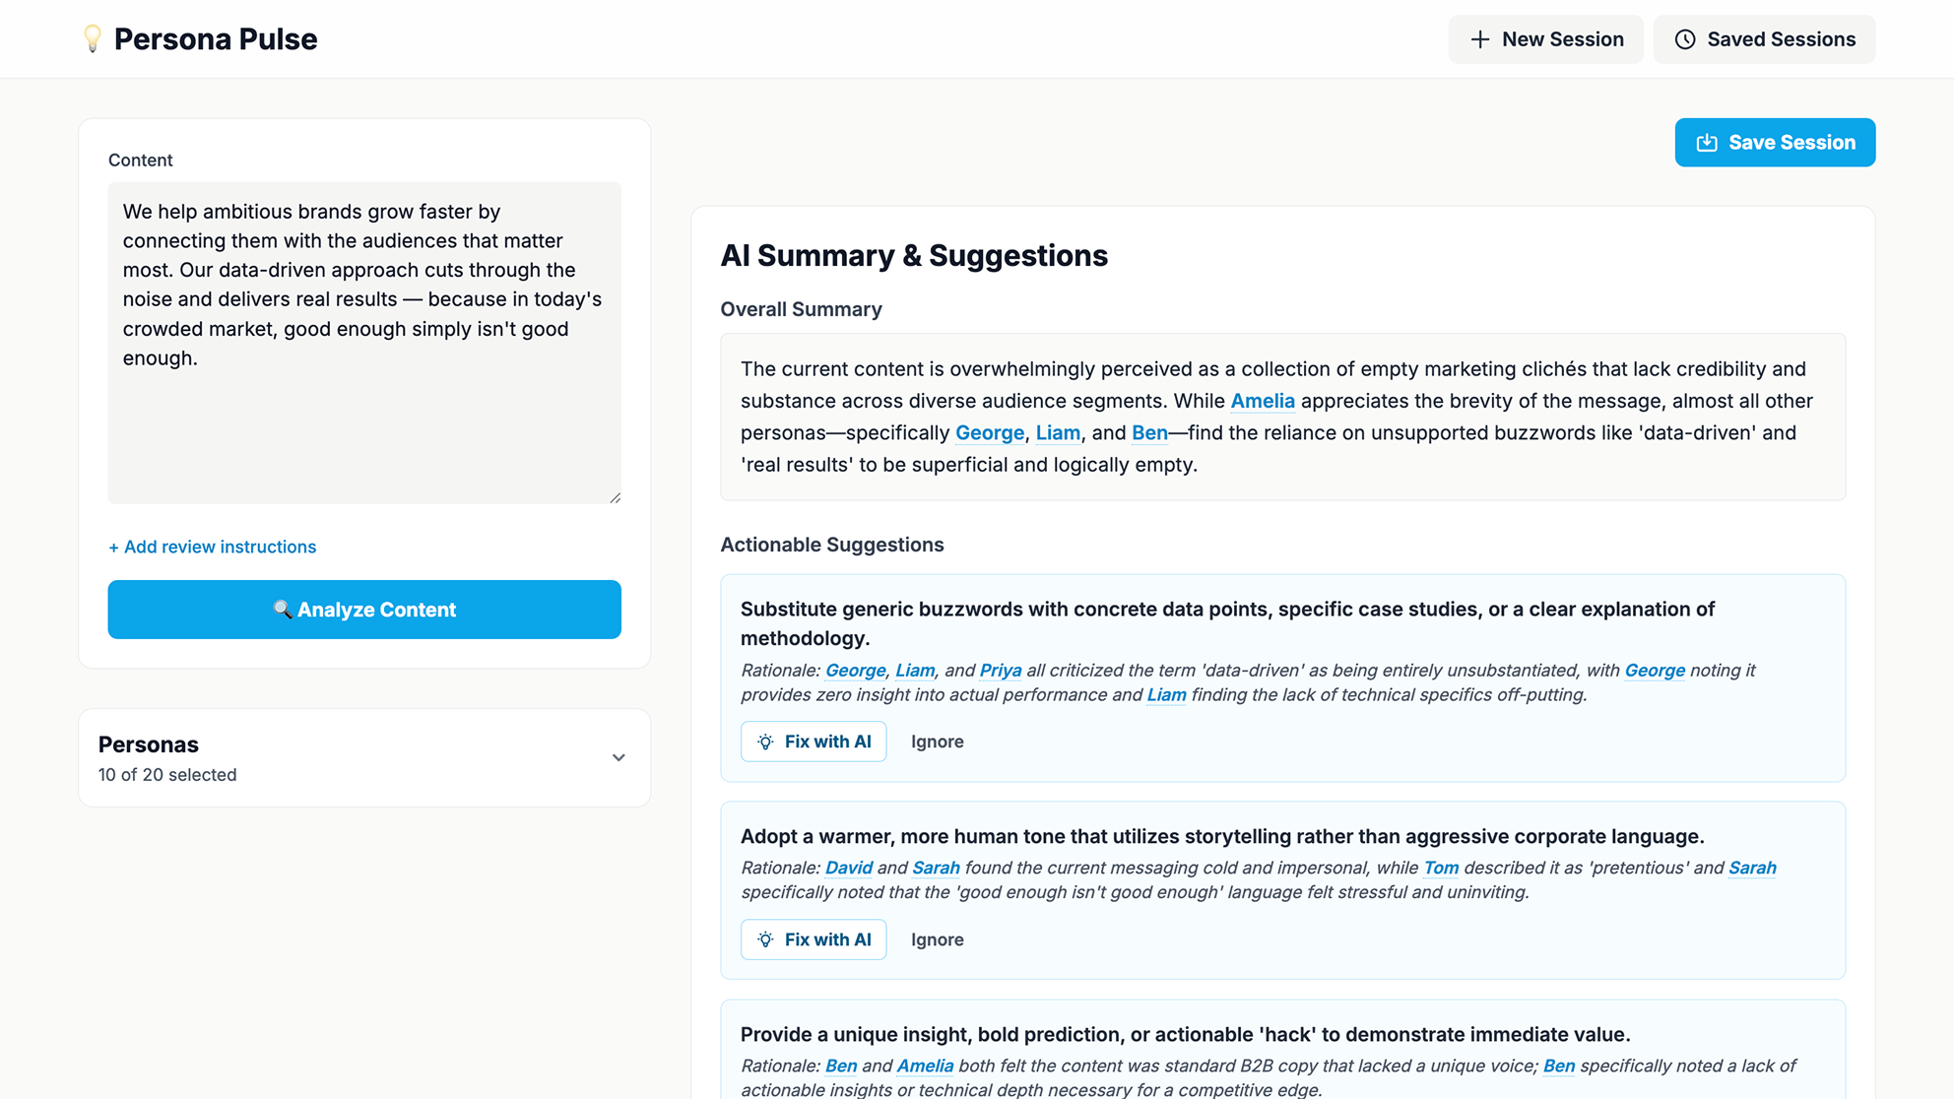Click Add review instructions link

(x=212, y=547)
